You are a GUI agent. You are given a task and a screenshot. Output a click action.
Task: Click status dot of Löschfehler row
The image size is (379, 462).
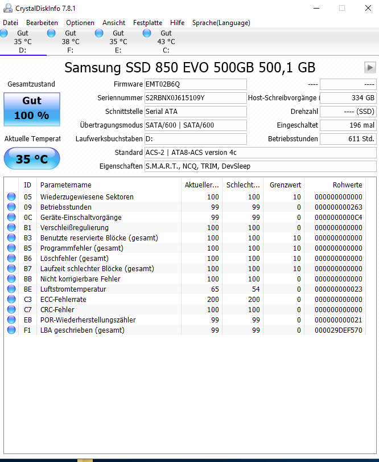11,258
